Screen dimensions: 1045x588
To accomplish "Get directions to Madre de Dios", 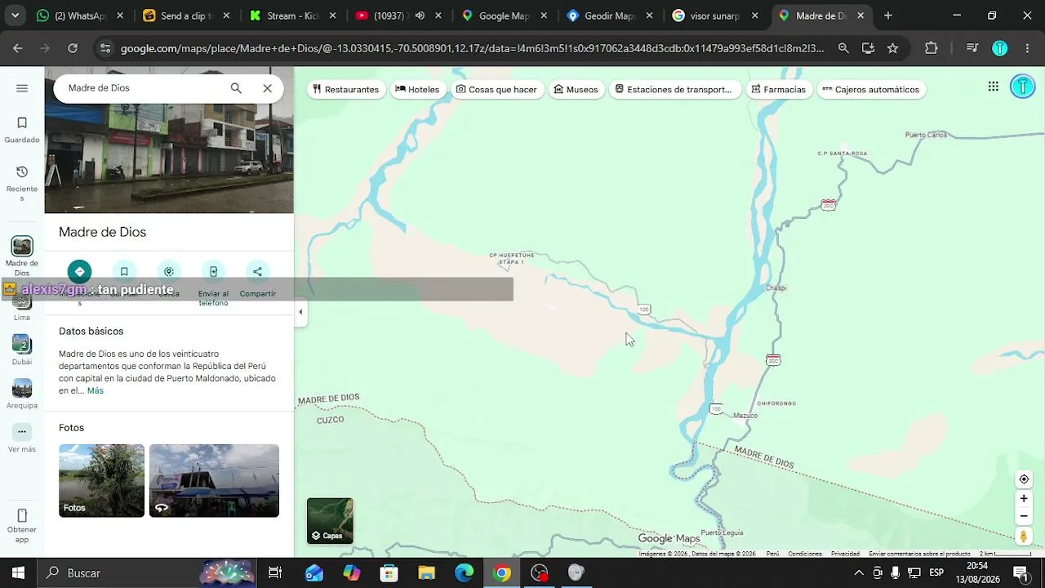I will (79, 271).
